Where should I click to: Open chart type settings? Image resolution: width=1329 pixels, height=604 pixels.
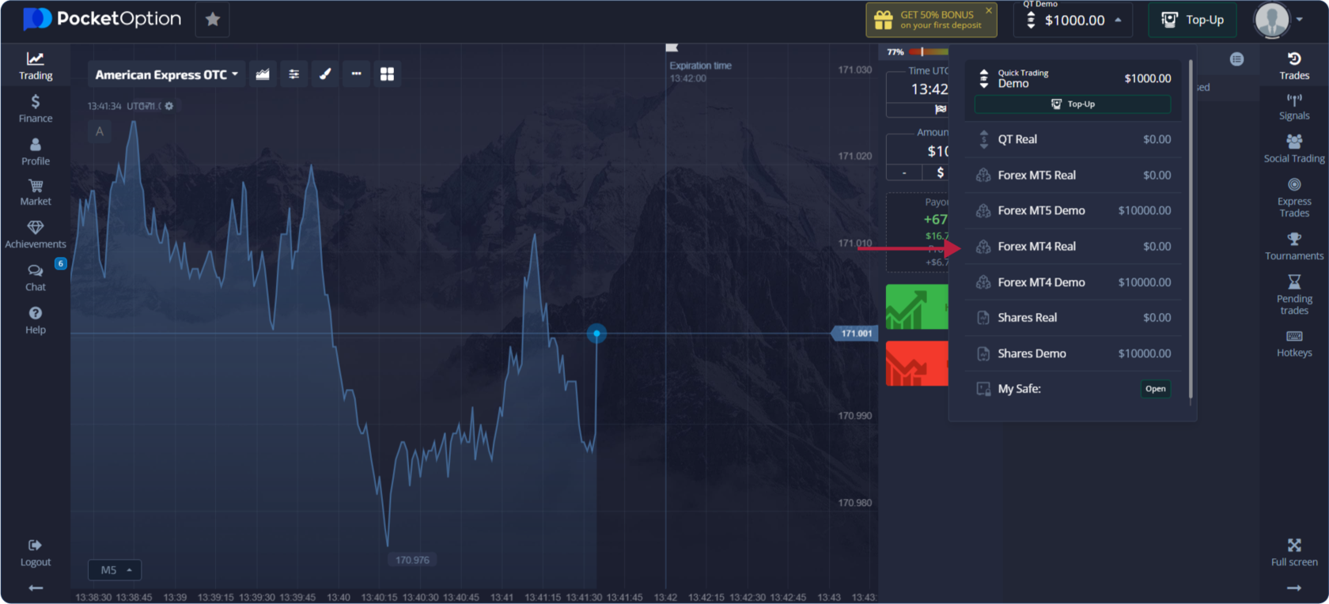pos(263,74)
